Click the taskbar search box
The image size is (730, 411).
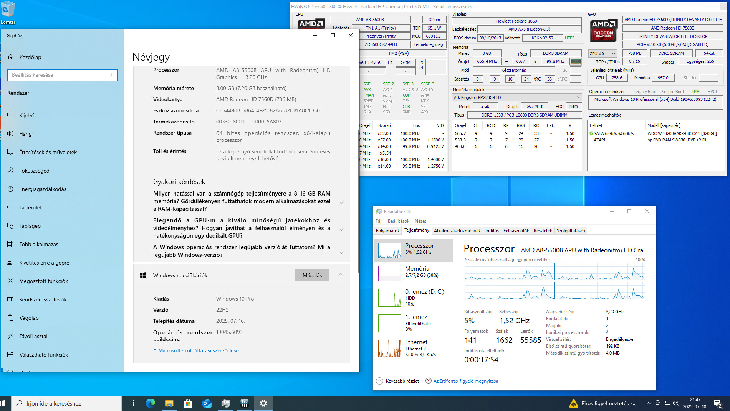click(x=66, y=403)
